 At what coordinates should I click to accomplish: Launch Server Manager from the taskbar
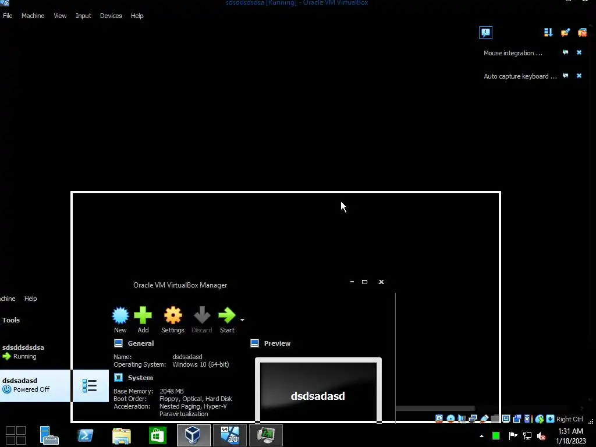pyautogui.click(x=49, y=435)
